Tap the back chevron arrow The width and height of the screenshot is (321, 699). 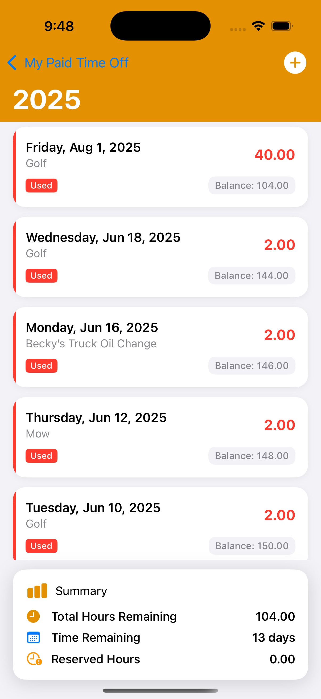12,63
